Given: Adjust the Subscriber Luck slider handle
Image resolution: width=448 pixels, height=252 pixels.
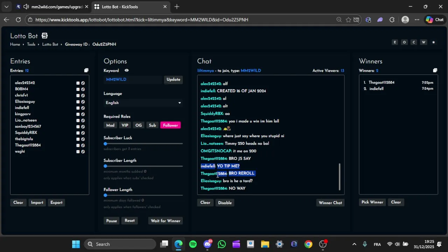Looking at the screenshot, I should click(105, 143).
